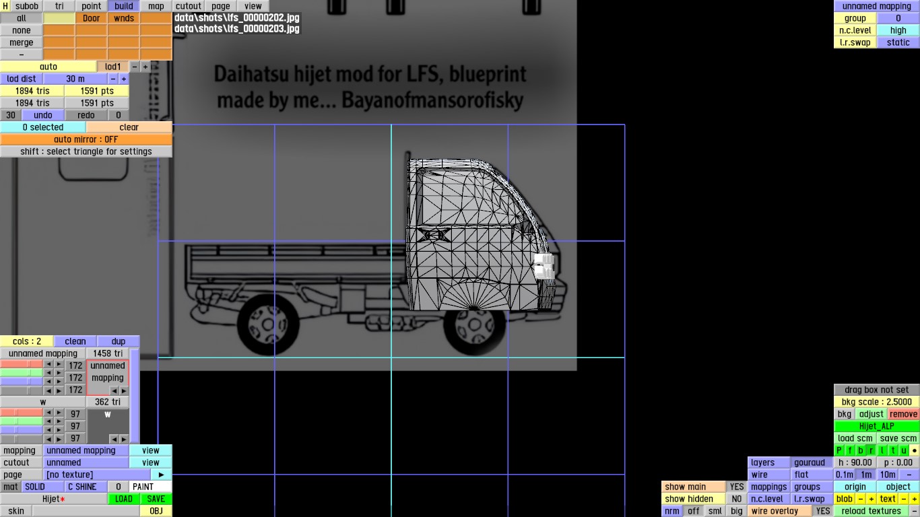Screen dimensions: 920x517
Task: Click right arrow in the dark w preview box
Action: pyautogui.click(x=124, y=439)
